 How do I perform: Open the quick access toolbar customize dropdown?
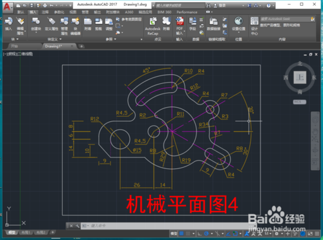[71, 5]
